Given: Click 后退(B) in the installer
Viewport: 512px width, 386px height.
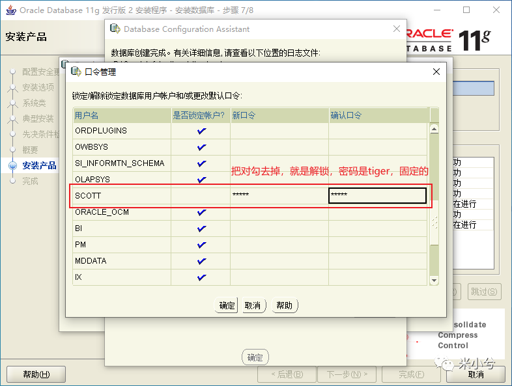Looking at the screenshot, I should click(x=287, y=374).
